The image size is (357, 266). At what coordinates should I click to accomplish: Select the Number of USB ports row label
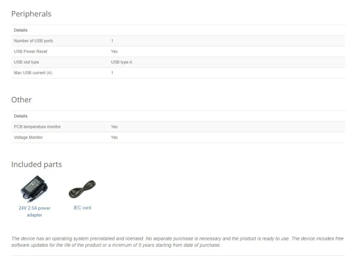(x=34, y=41)
